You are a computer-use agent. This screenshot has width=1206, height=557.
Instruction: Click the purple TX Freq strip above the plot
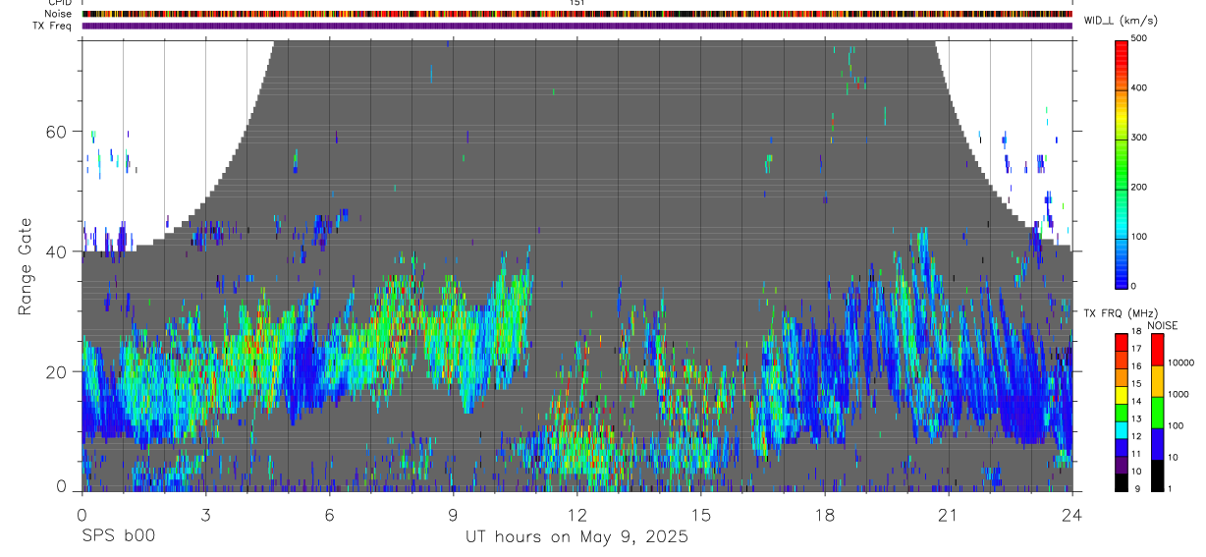tap(576, 26)
